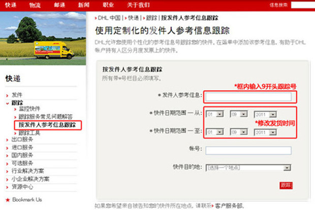Open the start date month dropdown
315x210 pixels.
[x=239, y=114]
